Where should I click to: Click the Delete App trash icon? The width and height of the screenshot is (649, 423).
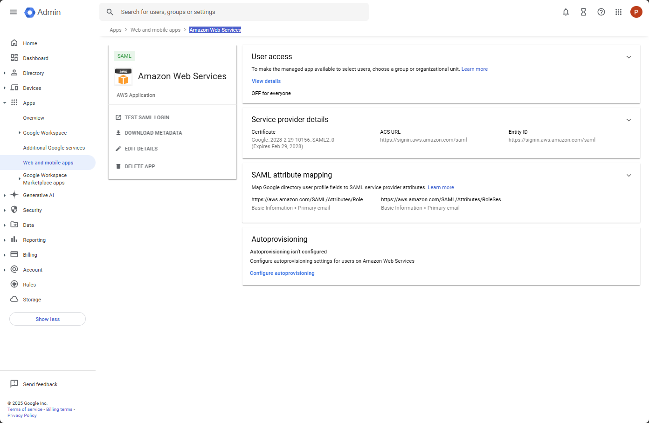pyautogui.click(x=118, y=166)
